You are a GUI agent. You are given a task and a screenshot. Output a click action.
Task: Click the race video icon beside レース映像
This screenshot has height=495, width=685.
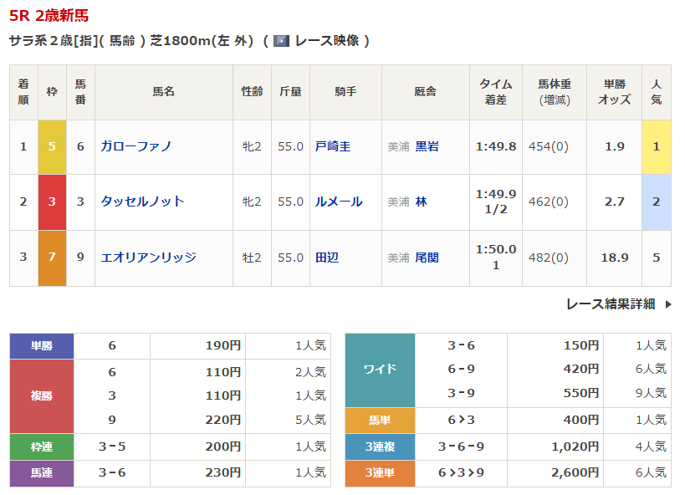pyautogui.click(x=281, y=41)
